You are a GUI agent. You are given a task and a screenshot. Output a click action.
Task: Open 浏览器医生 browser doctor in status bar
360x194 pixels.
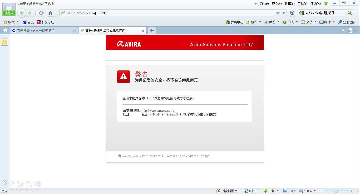(x=227, y=191)
